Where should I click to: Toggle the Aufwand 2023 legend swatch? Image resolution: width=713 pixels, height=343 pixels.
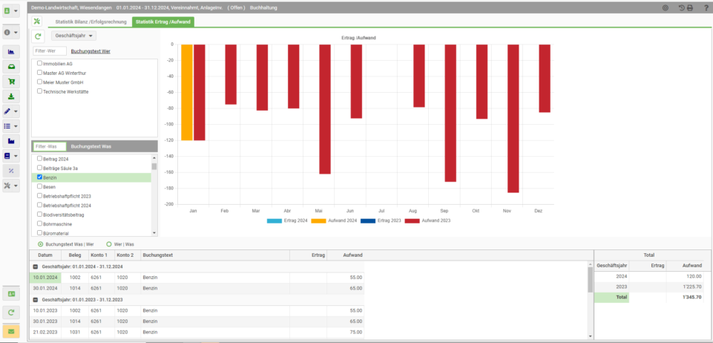(x=412, y=220)
